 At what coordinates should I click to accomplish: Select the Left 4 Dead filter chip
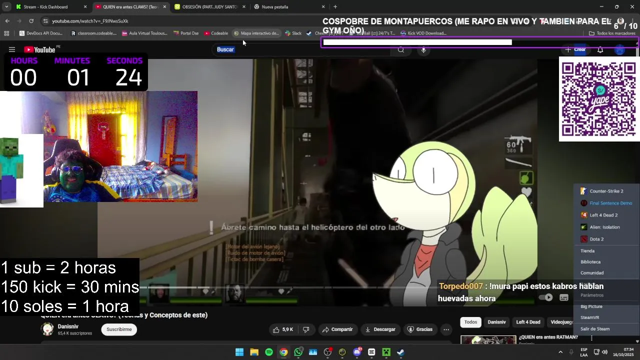pyautogui.click(x=528, y=322)
